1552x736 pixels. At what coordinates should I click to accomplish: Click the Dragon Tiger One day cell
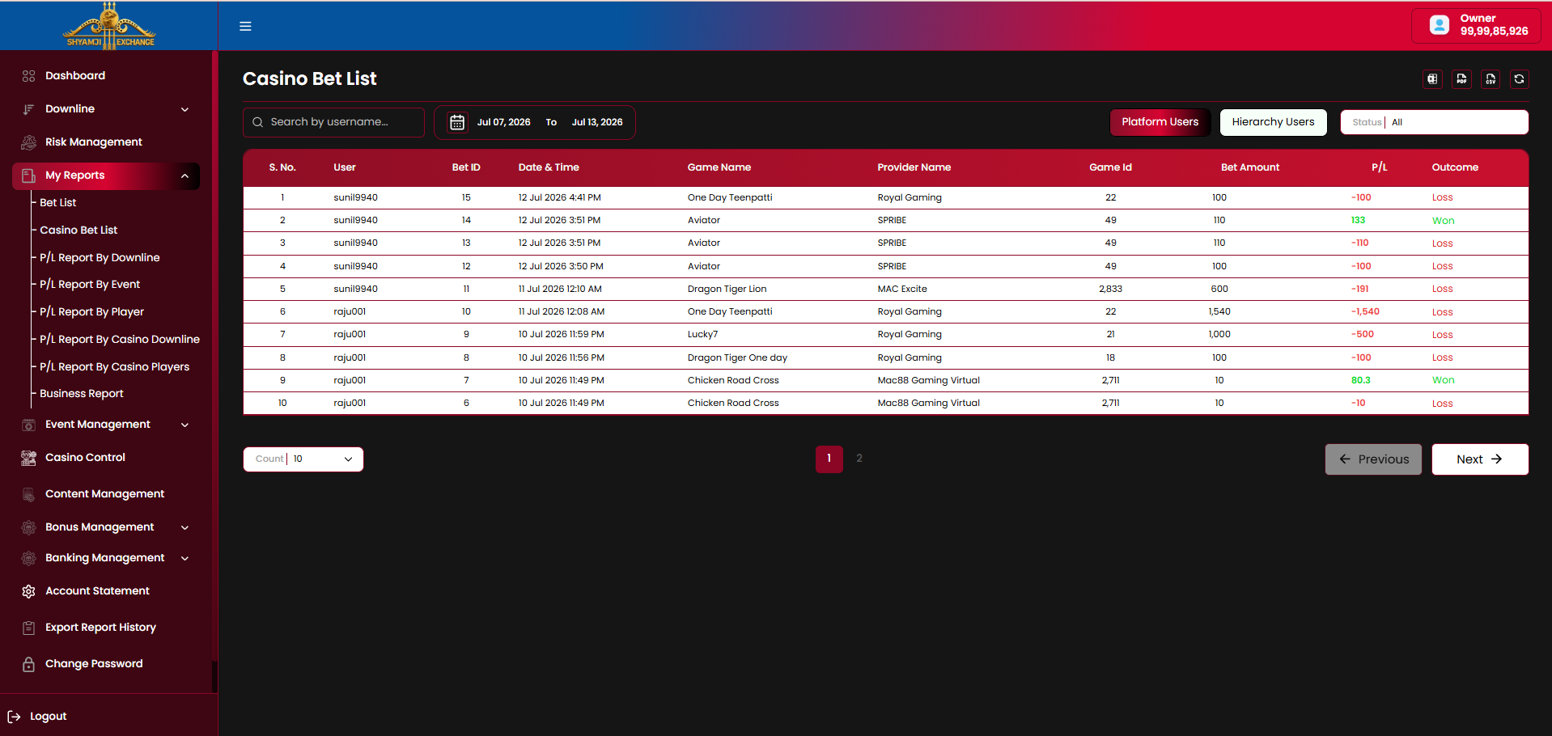coord(737,357)
